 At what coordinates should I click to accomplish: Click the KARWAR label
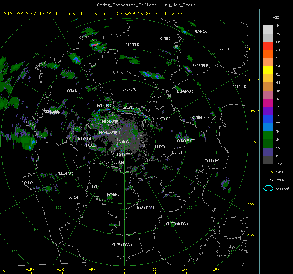point(27,183)
